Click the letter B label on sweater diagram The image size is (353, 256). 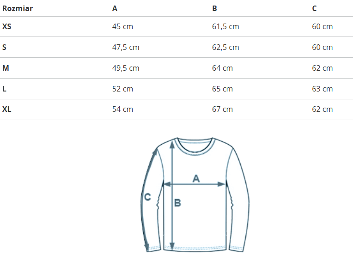coord(177,202)
